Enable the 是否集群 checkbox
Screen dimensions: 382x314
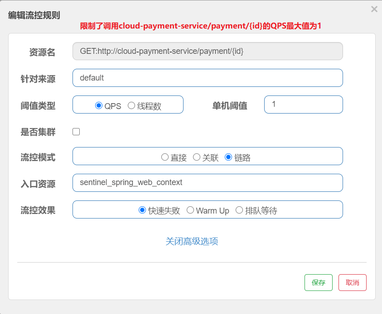[76, 132]
